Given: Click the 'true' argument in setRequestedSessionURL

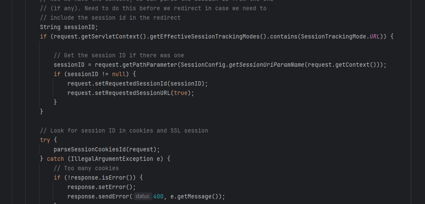Looking at the screenshot, I should coord(181,93).
